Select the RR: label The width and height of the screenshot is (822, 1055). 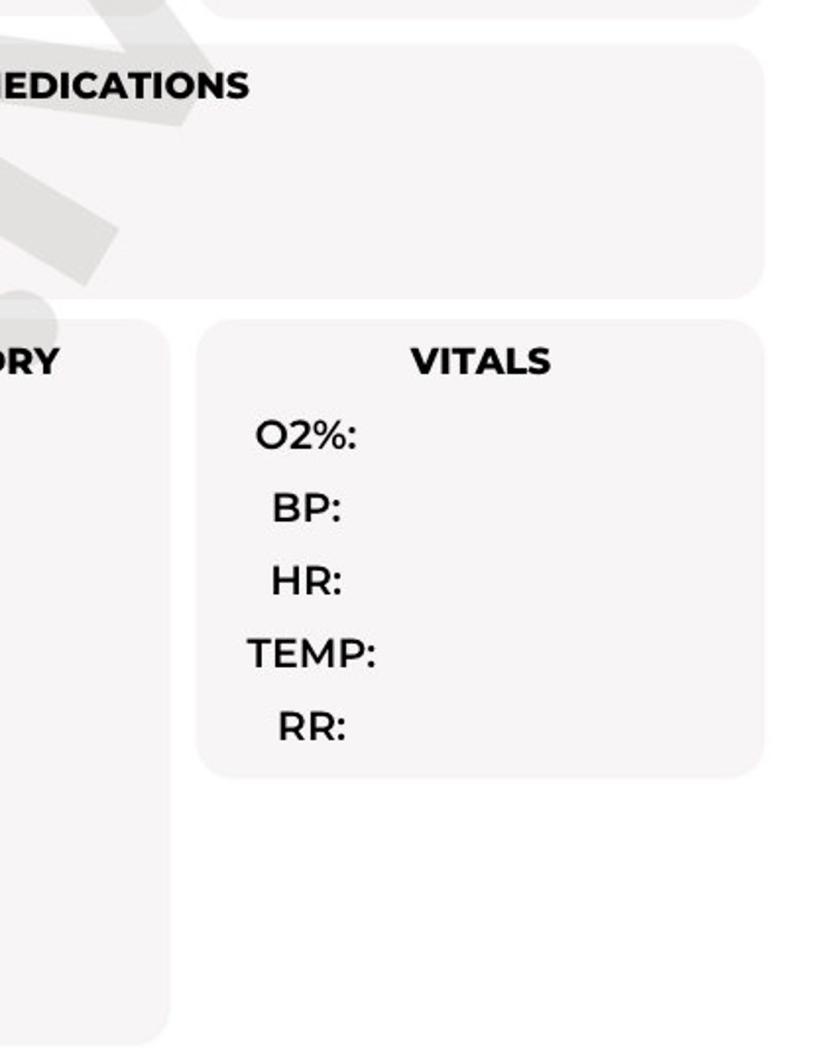pos(311,727)
